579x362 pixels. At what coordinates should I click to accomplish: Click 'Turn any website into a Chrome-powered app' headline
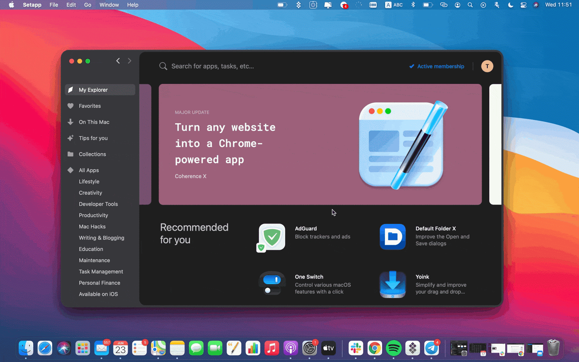tap(225, 144)
